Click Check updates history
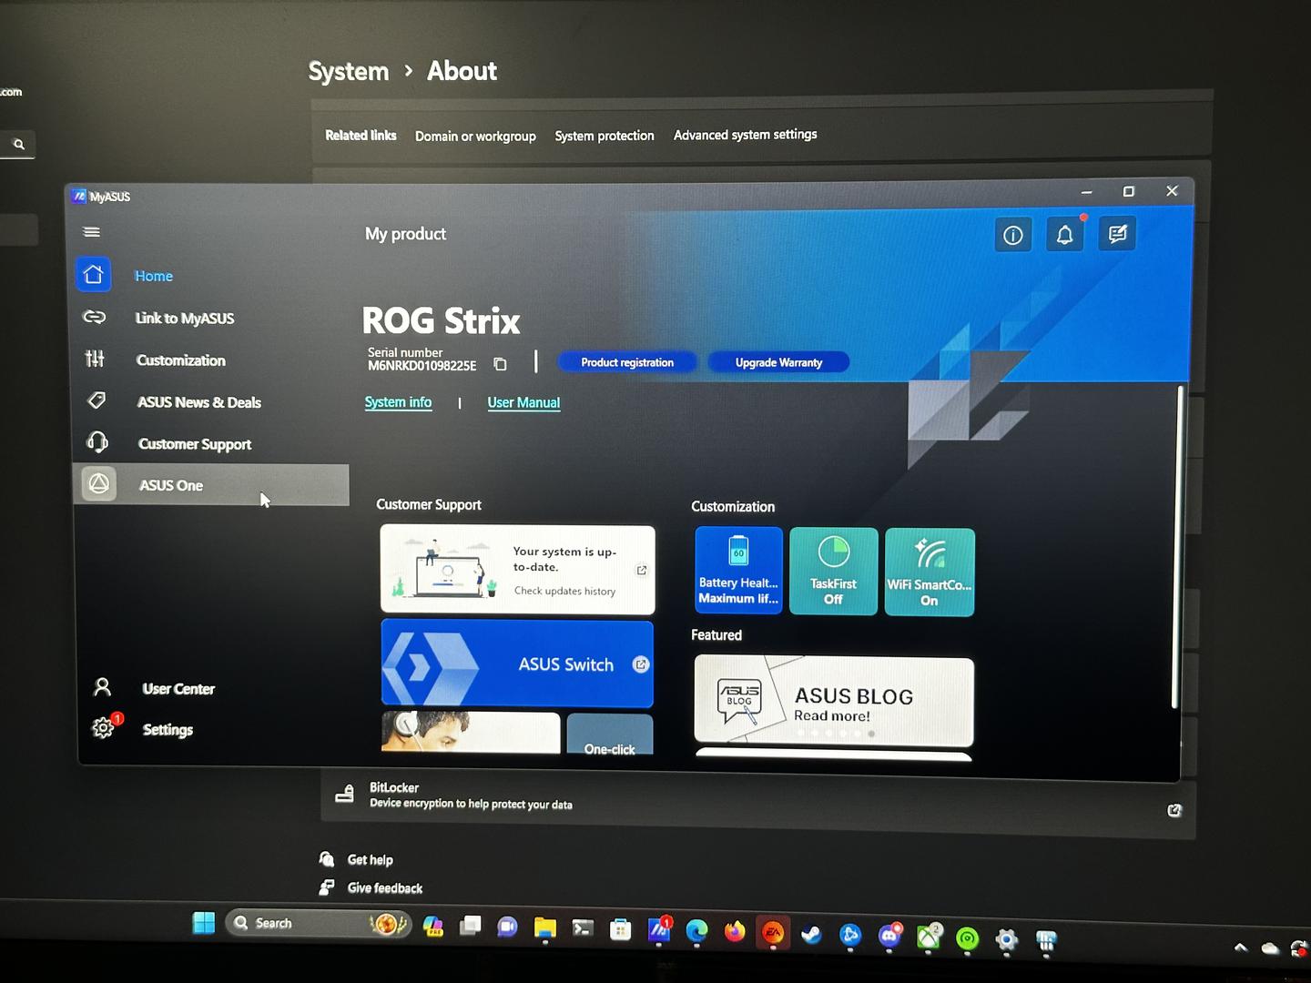This screenshot has height=983, width=1311. pos(564,591)
